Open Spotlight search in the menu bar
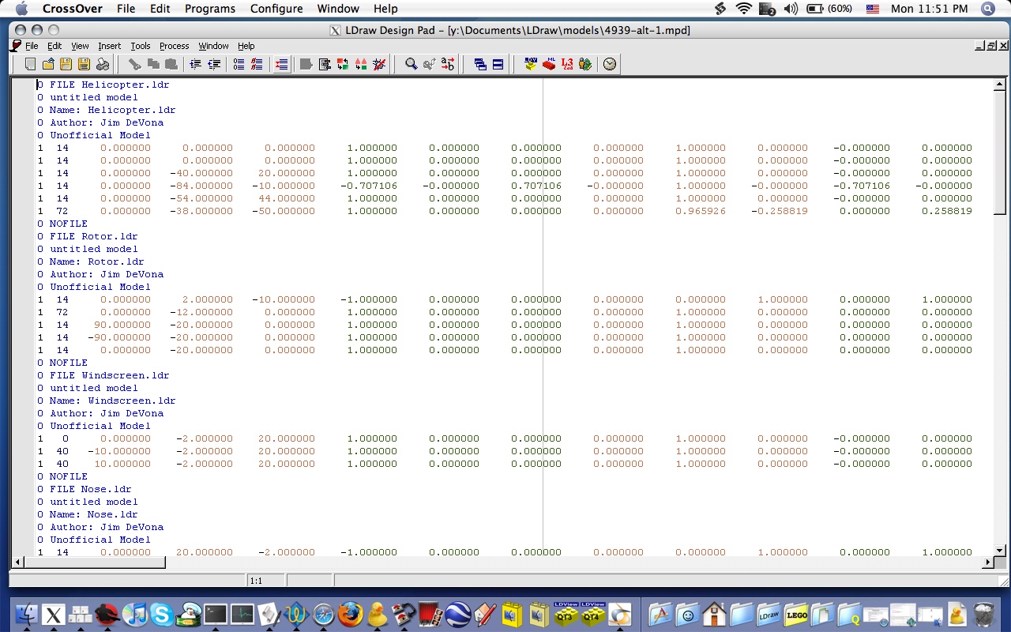This screenshot has width=1011, height=632. point(988,9)
